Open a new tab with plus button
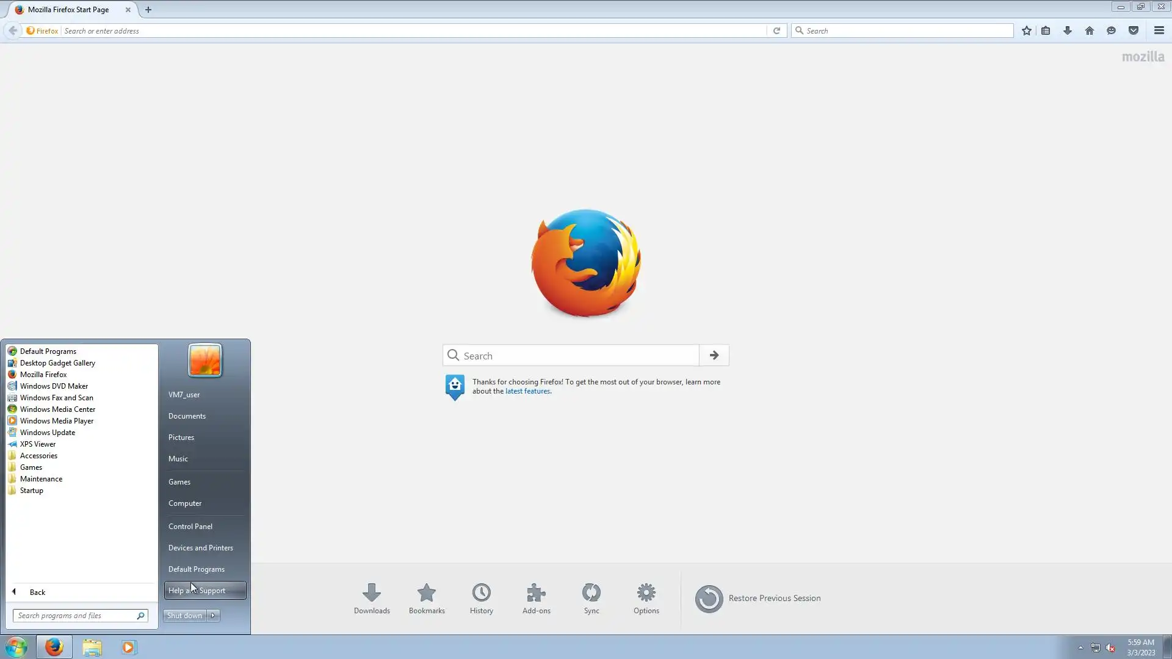1172x659 pixels. click(148, 10)
